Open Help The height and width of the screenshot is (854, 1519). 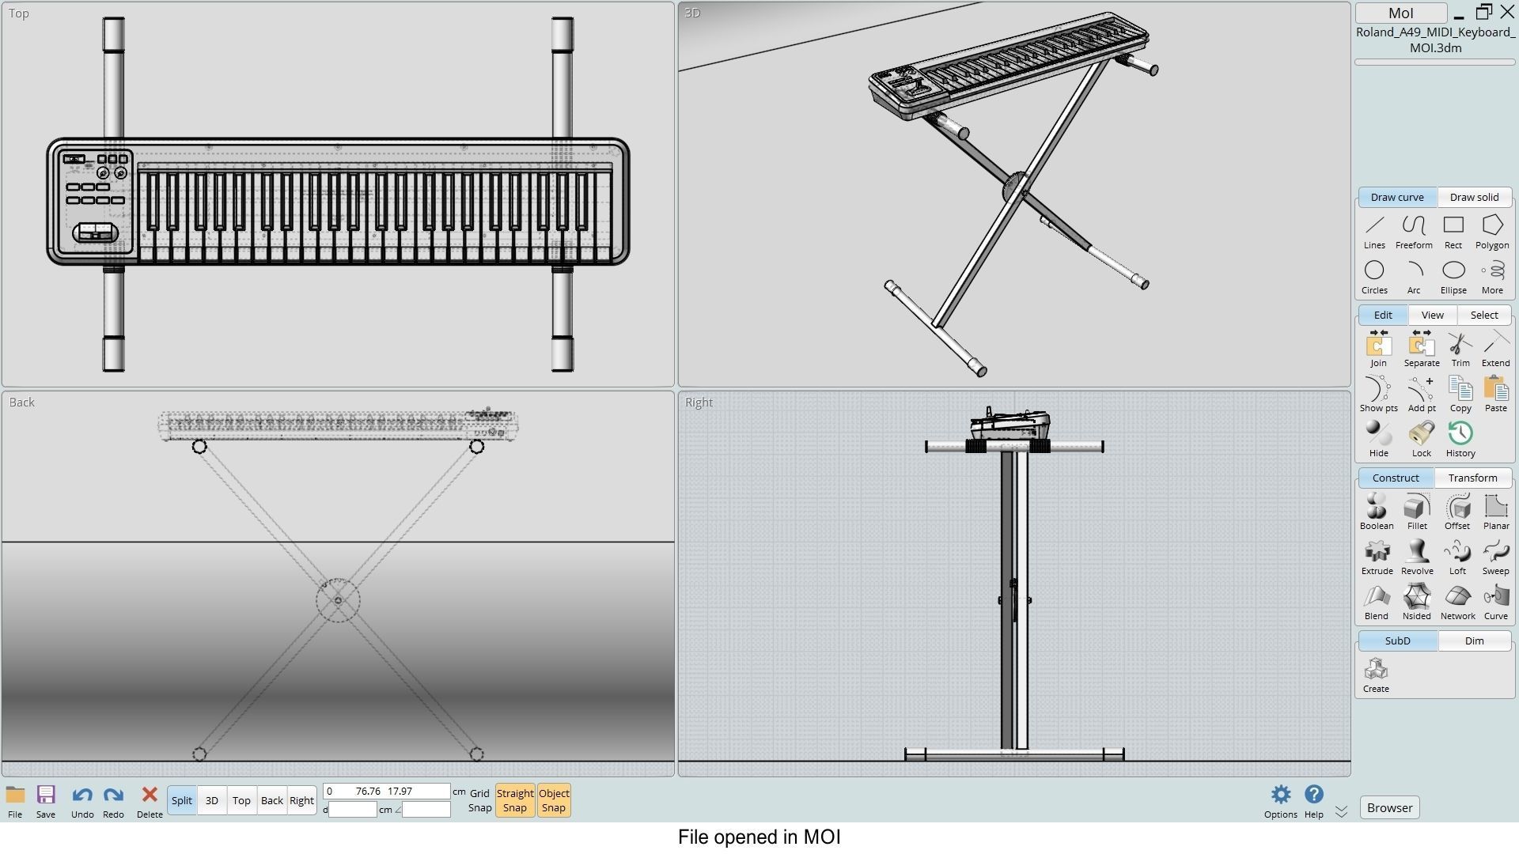coord(1313,802)
